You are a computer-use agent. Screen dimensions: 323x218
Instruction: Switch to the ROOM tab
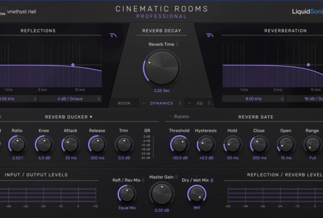(124, 103)
